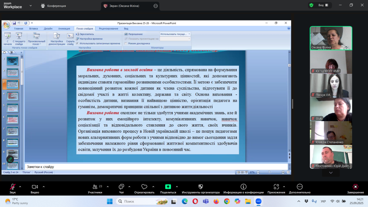The image size is (368, 207).
Task: Toggle Использовать записанные времена checkbox
Action: tap(77, 43)
